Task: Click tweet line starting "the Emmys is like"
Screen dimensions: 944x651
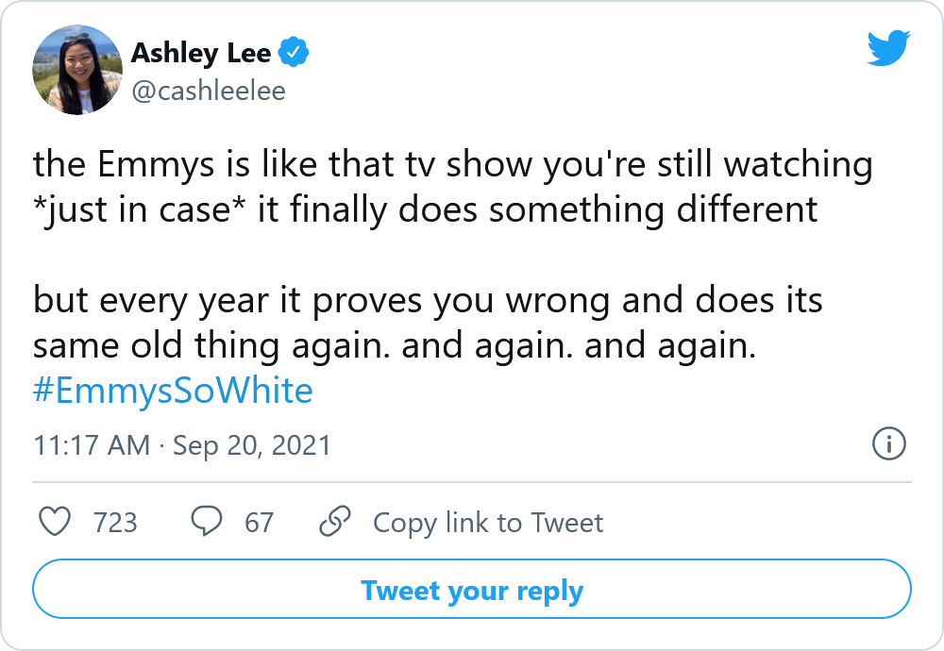Action: tap(452, 165)
